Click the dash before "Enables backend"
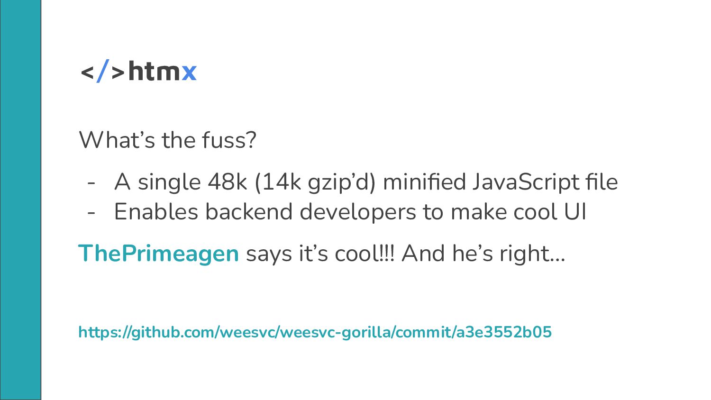 [91, 212]
